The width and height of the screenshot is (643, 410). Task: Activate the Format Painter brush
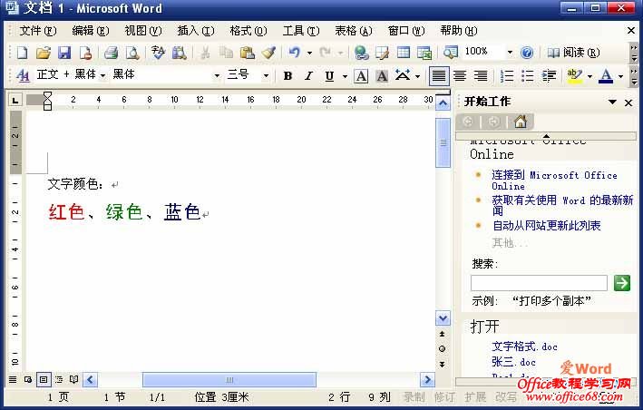pos(268,53)
